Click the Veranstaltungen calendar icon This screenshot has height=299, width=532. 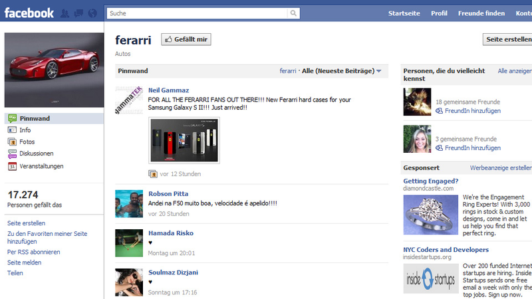point(12,166)
